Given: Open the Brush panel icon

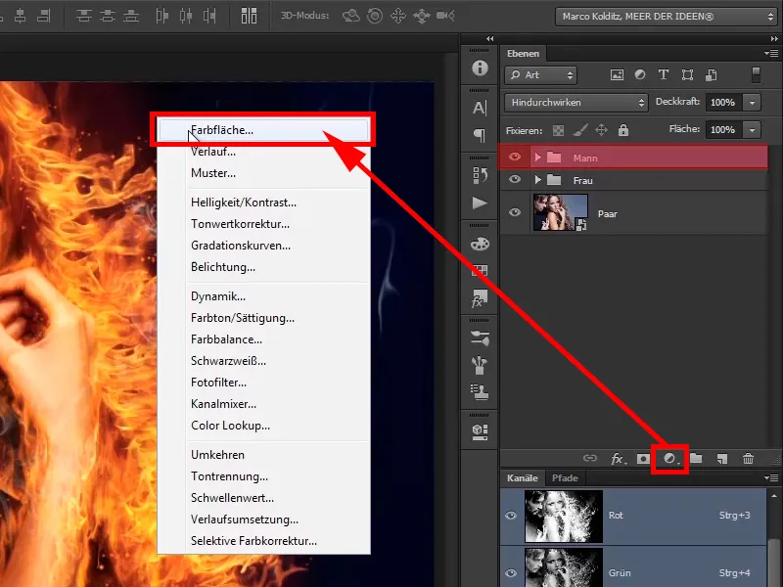Looking at the screenshot, I should pyautogui.click(x=480, y=365).
